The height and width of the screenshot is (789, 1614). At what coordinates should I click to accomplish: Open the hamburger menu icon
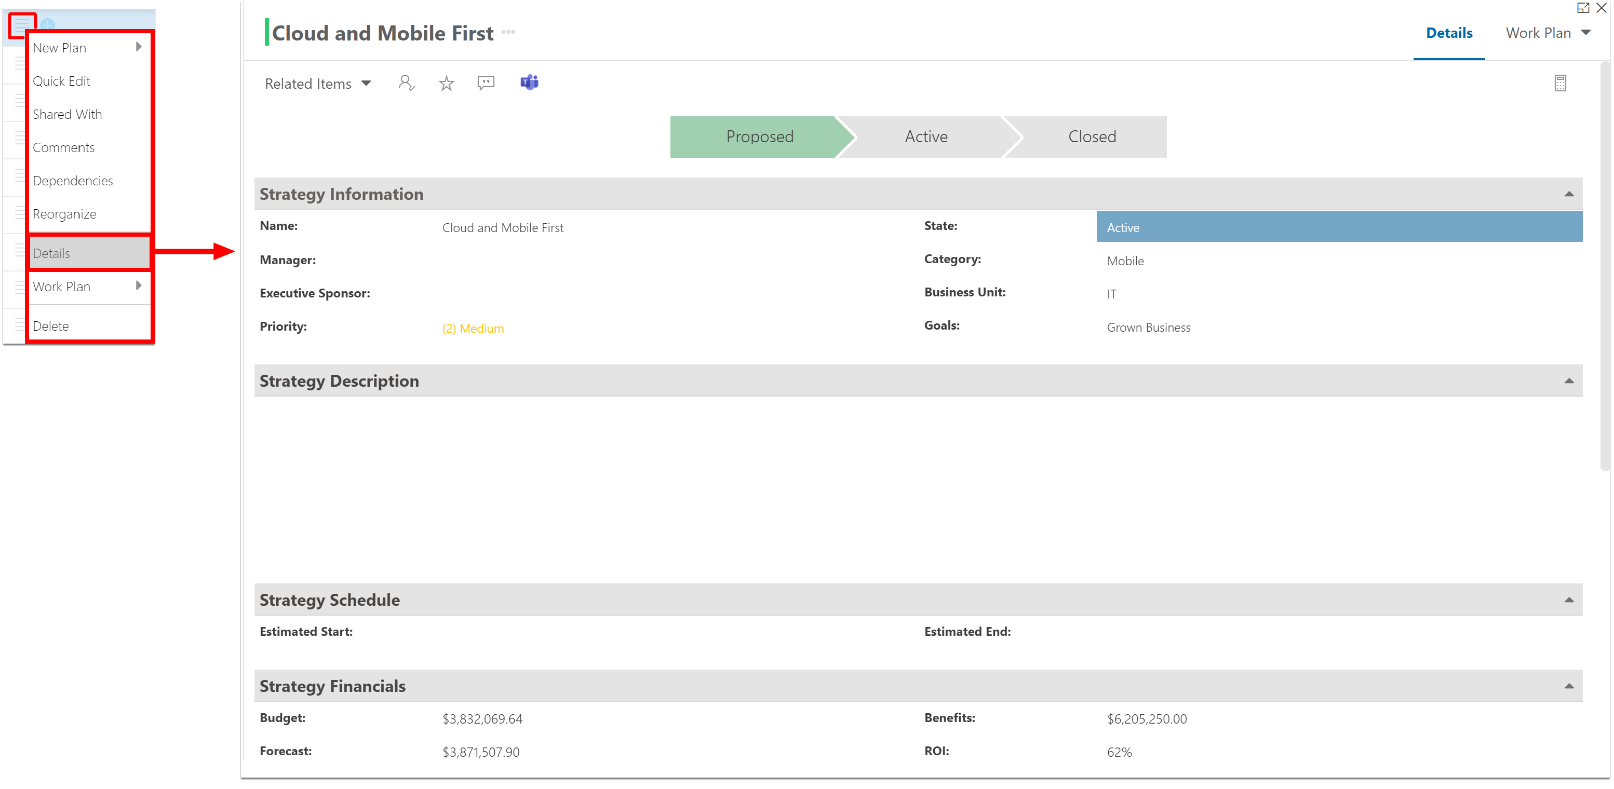[22, 25]
